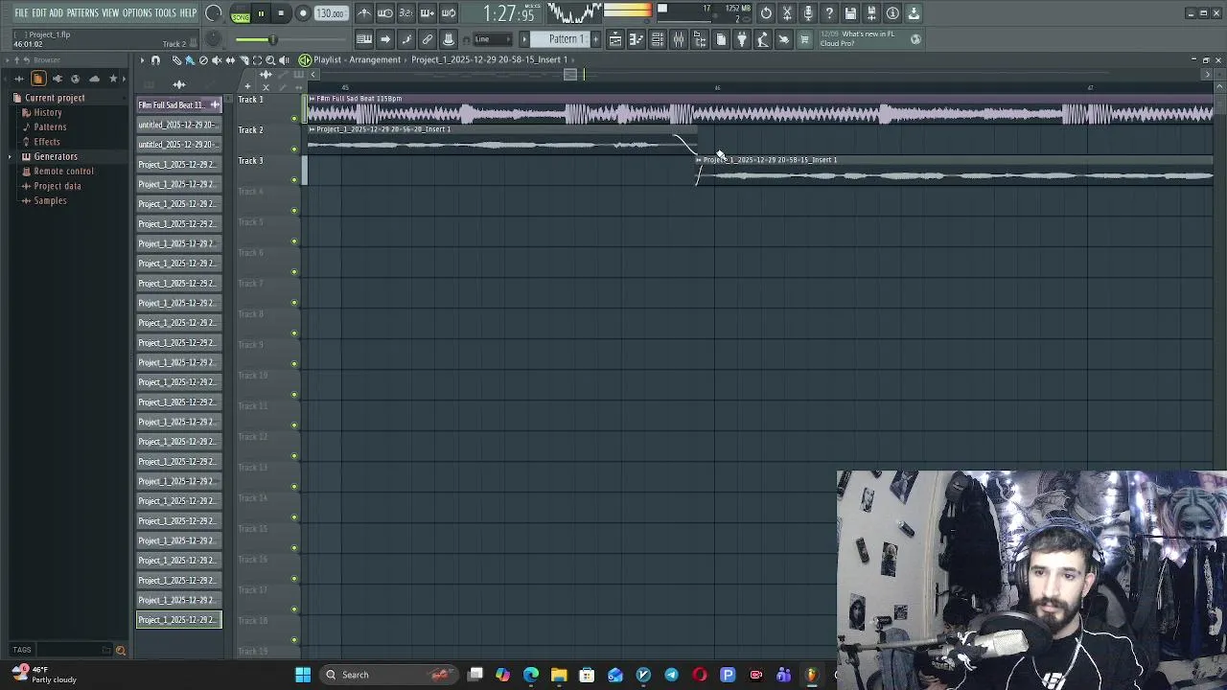The image size is (1227, 690).
Task: Open the playlist view icon
Action: coord(615,39)
